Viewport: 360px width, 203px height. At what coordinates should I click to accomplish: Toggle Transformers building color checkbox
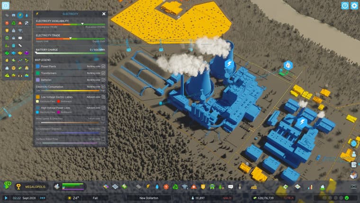coord(103,73)
